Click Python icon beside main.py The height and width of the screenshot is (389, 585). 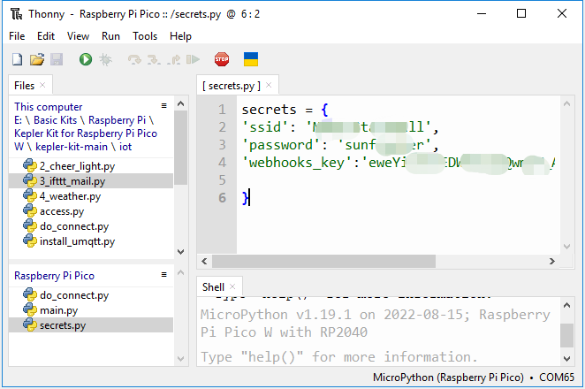point(30,310)
